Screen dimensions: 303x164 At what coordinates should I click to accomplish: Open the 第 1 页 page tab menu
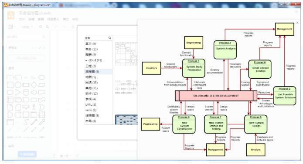click(66, 156)
